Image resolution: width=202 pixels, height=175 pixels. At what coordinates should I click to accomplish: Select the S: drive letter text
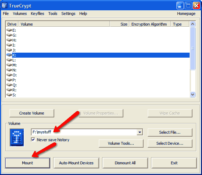[x=14, y=95]
